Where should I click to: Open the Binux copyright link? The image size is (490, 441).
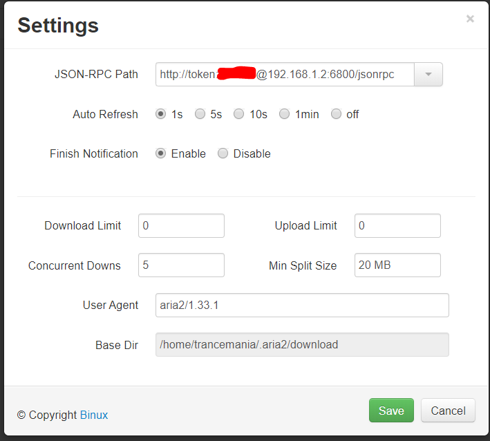click(94, 415)
